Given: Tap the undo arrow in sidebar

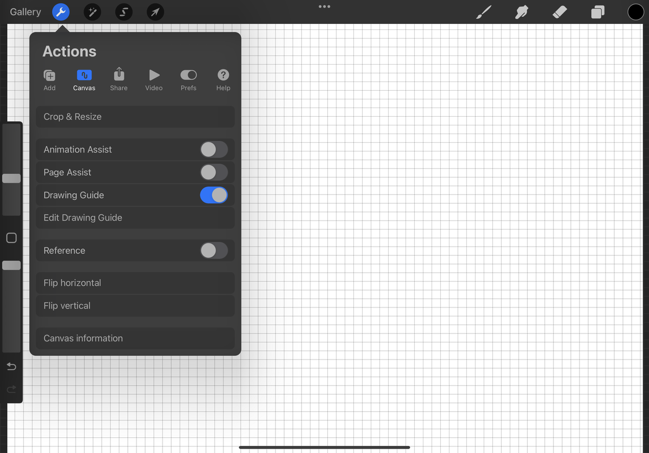Looking at the screenshot, I should click(x=11, y=366).
